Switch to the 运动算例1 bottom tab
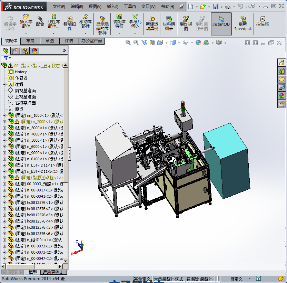Screen dimensions: 287x283 [x=52, y=272]
